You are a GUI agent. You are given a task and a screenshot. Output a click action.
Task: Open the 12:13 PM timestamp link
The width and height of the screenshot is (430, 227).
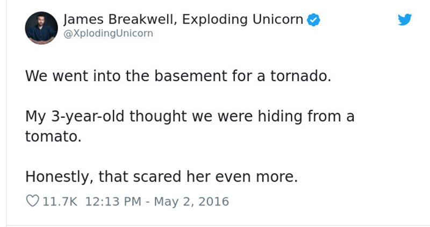[x=113, y=202]
